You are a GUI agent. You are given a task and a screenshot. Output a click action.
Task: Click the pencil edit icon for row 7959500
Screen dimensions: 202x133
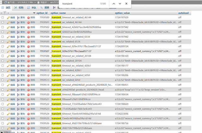click(9, 18)
